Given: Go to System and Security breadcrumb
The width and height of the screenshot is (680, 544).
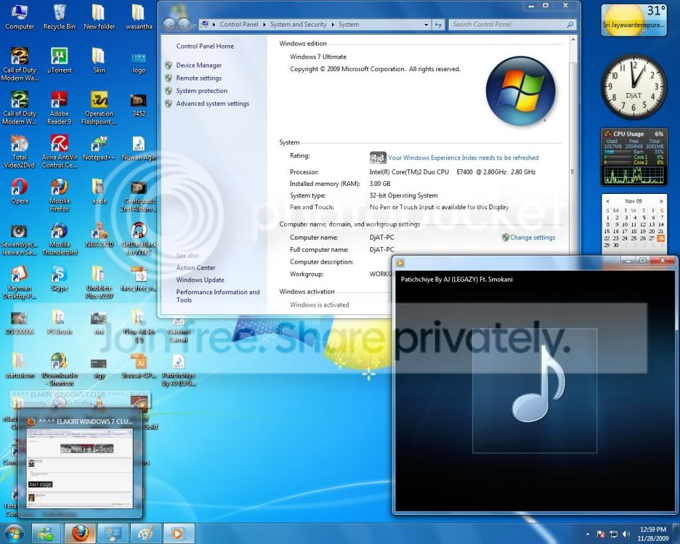Looking at the screenshot, I should point(298,25).
